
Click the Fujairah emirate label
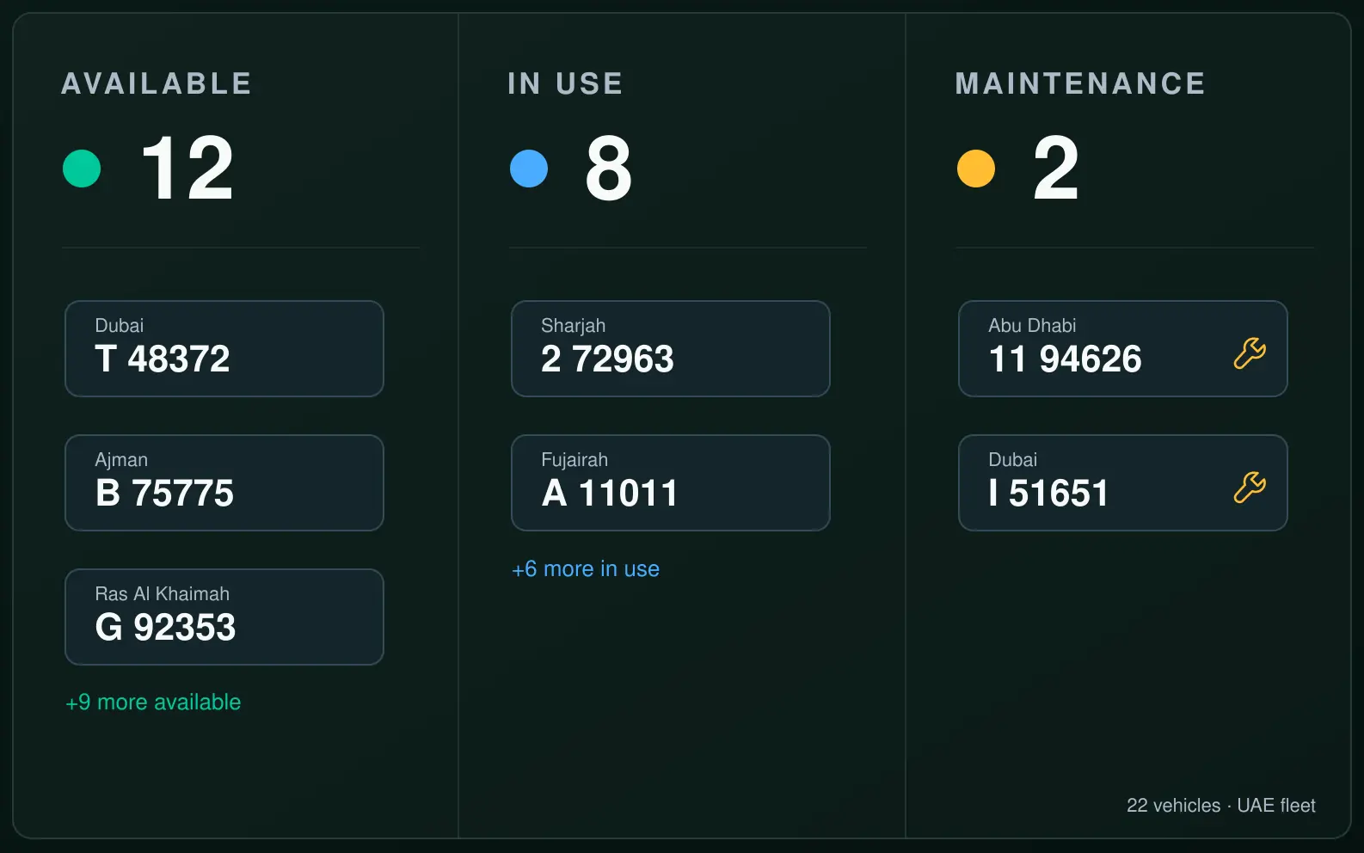pos(574,460)
